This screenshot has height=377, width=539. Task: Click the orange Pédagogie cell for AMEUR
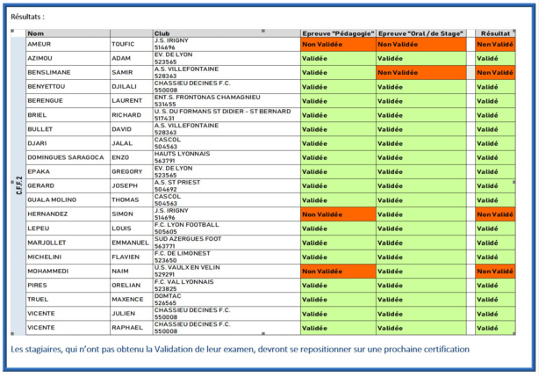coord(337,44)
